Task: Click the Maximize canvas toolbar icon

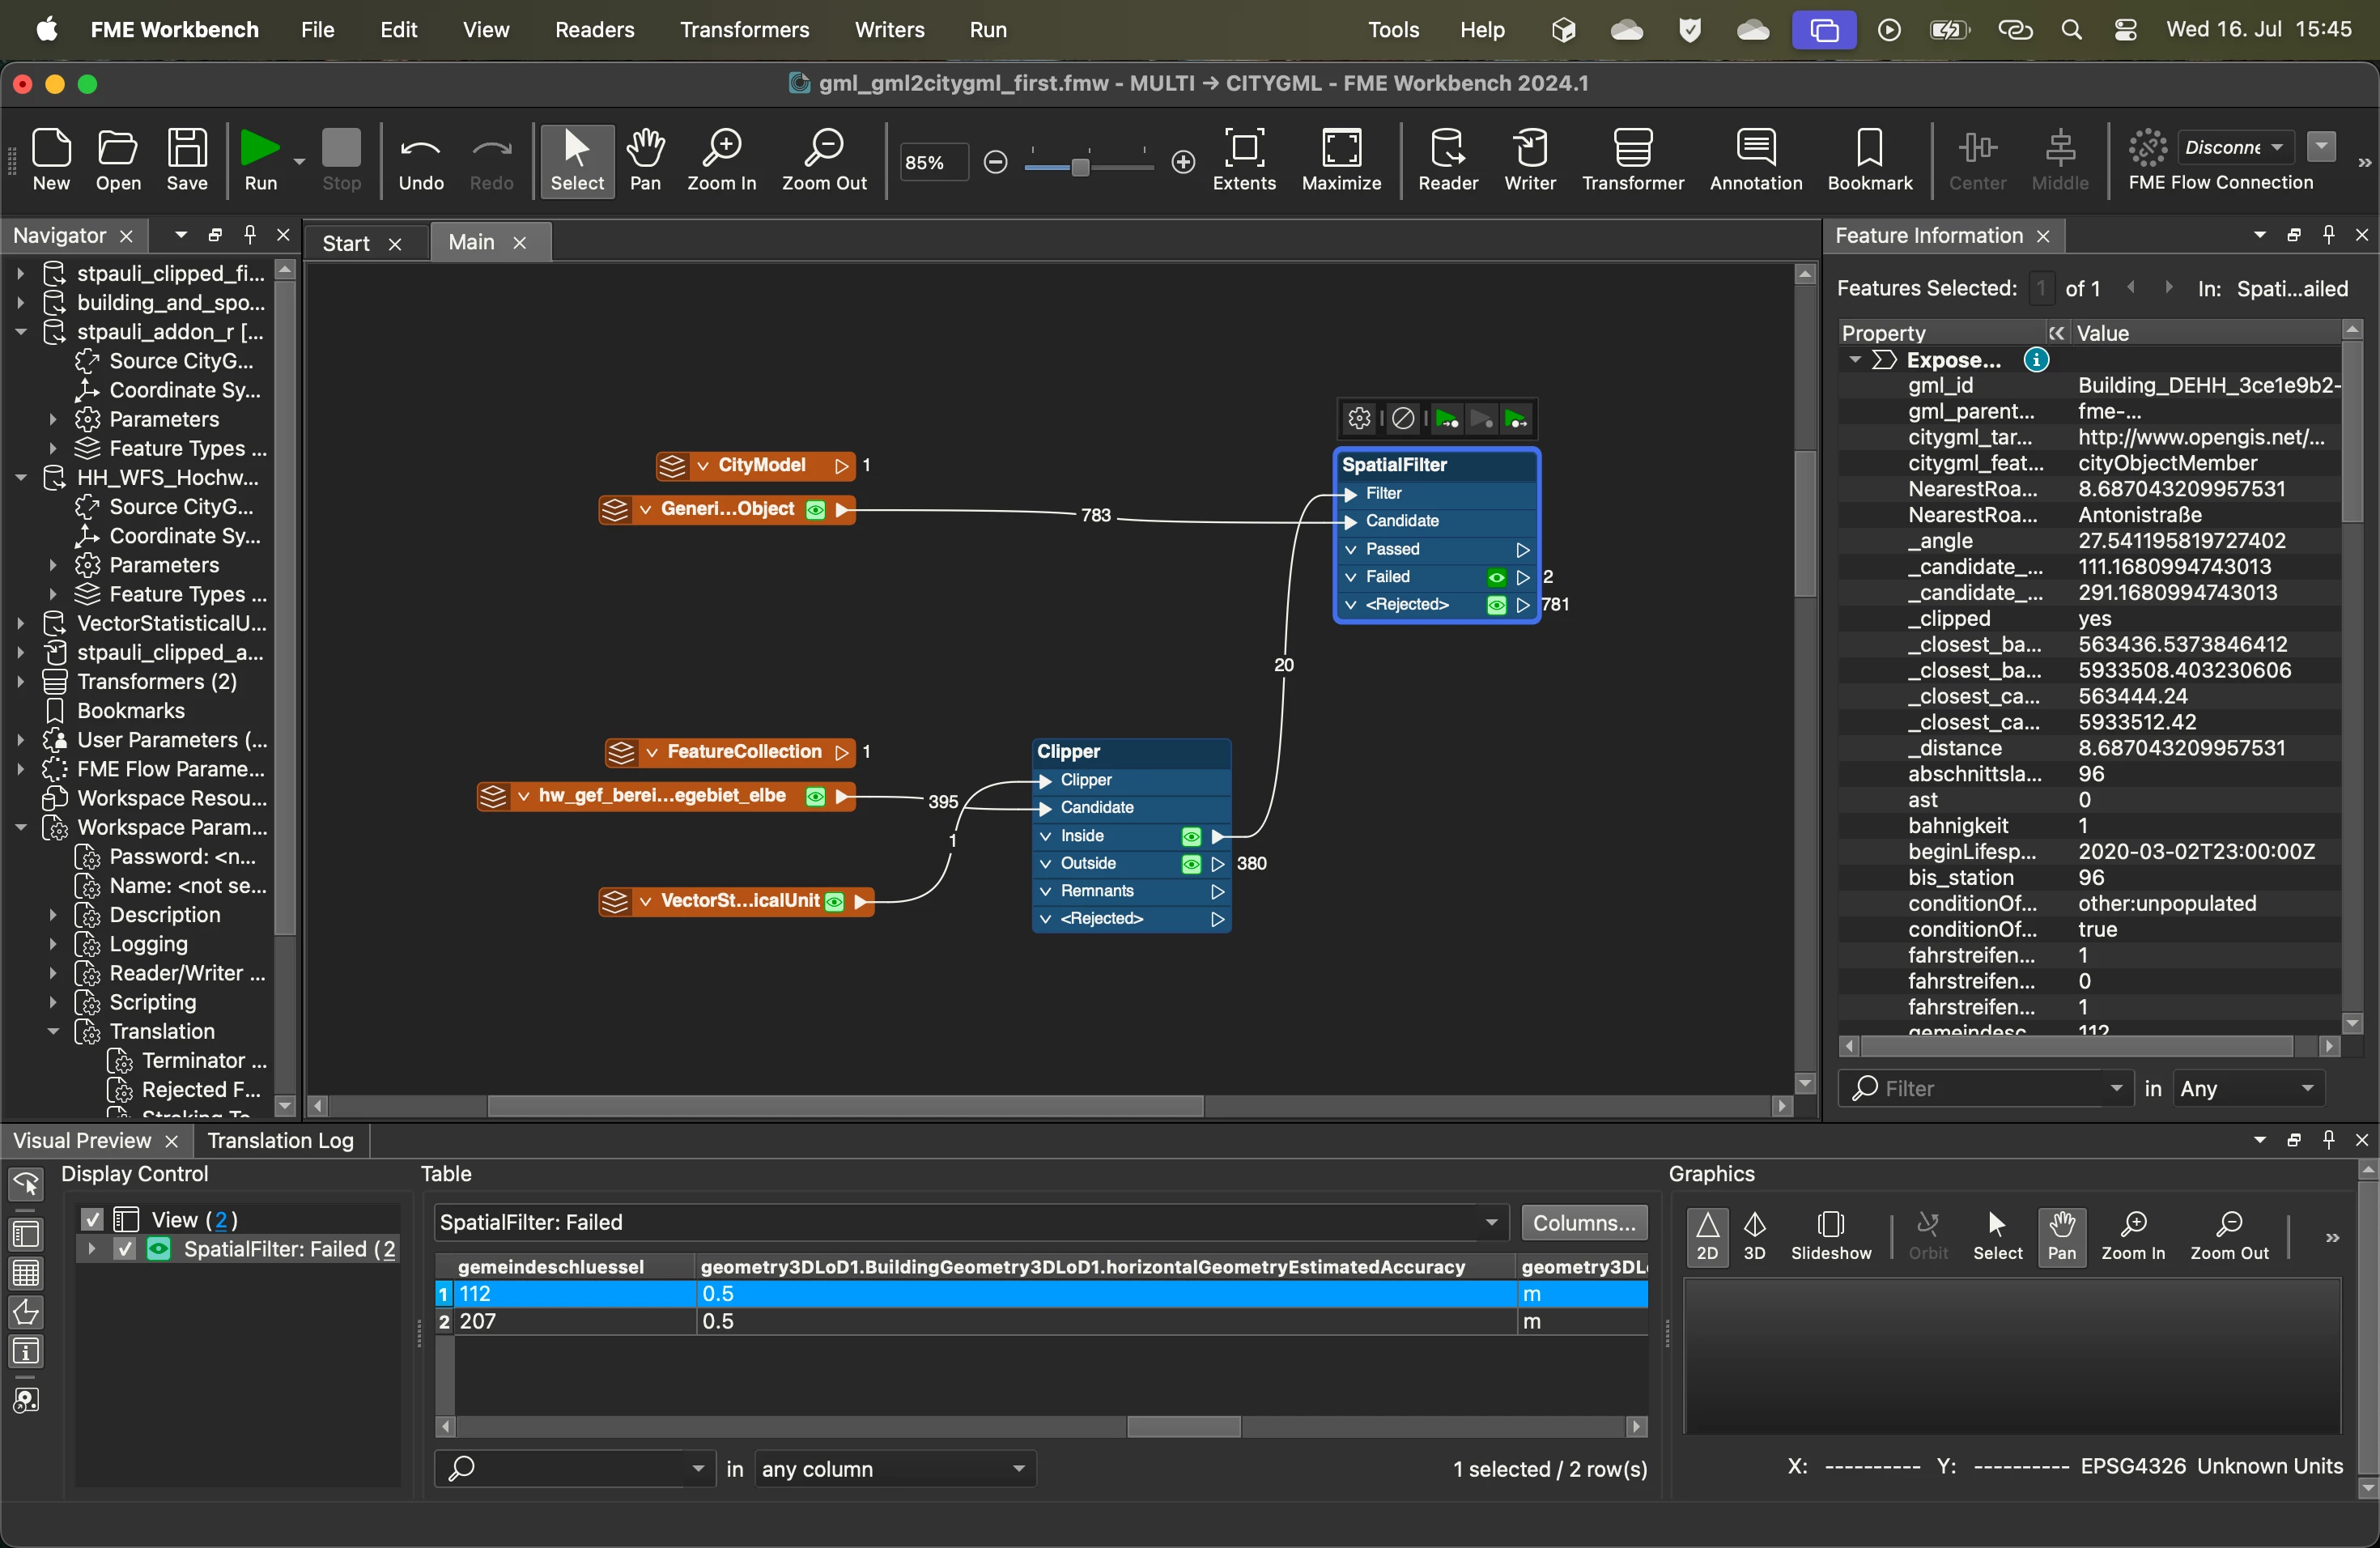Action: pyautogui.click(x=1341, y=160)
